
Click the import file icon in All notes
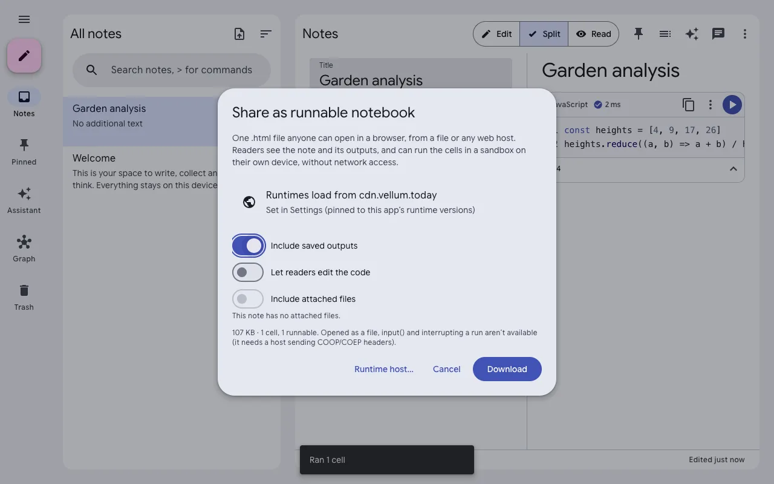tap(239, 34)
